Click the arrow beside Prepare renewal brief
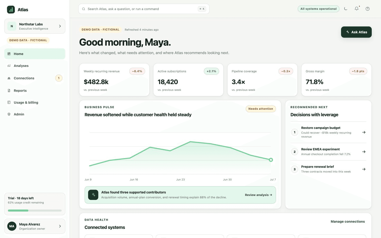This screenshot has width=381, height=238. (364, 169)
